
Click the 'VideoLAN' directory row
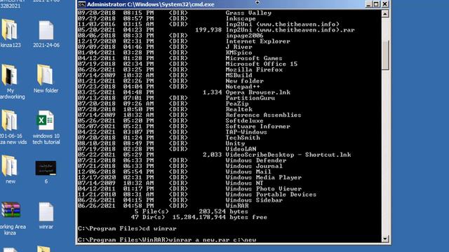(x=167, y=149)
